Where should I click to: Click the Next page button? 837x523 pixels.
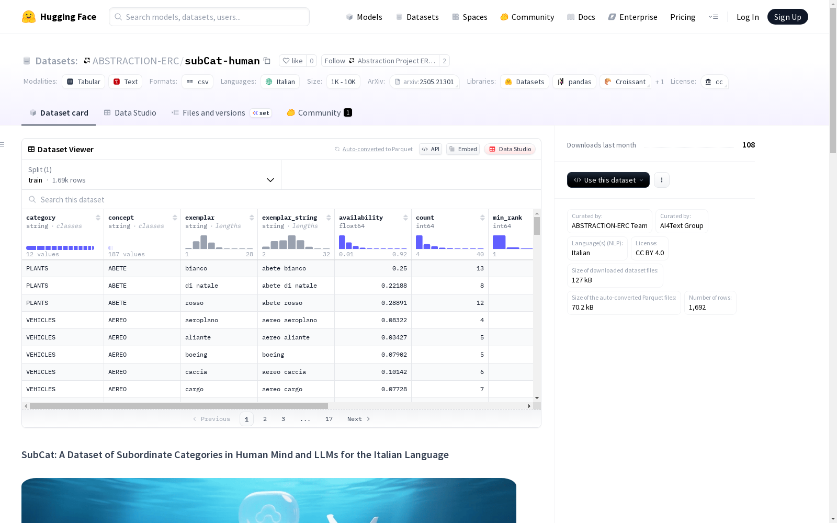[x=359, y=419]
